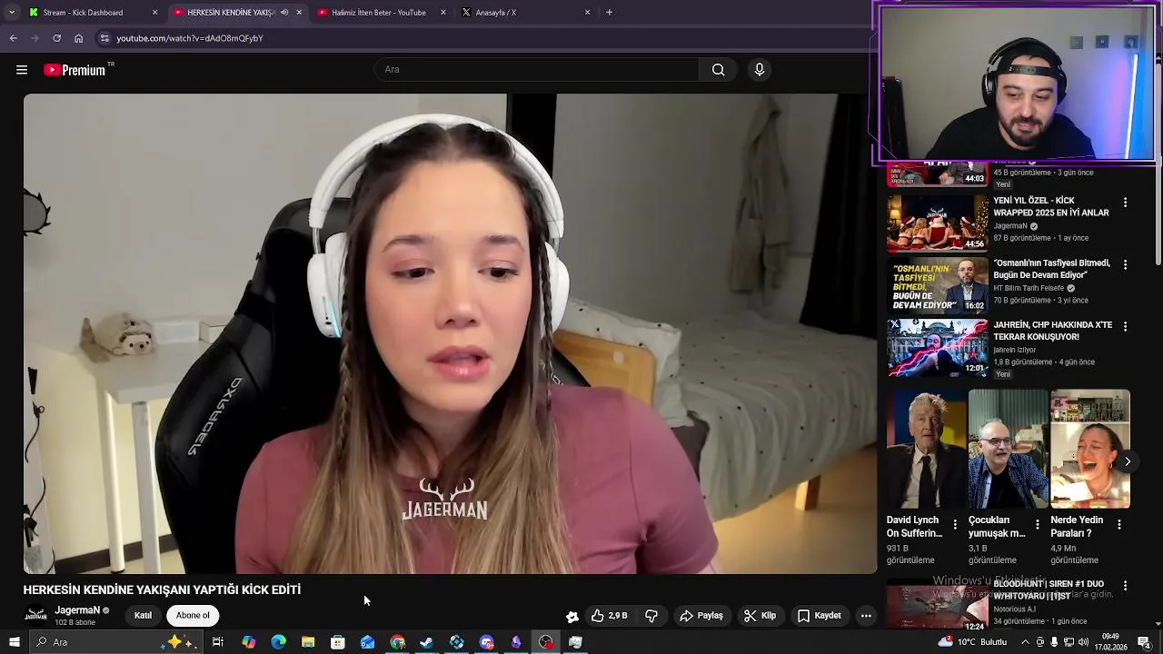
Task: Open weather widget 10°C Bulutlu
Action: pyautogui.click(x=971, y=642)
